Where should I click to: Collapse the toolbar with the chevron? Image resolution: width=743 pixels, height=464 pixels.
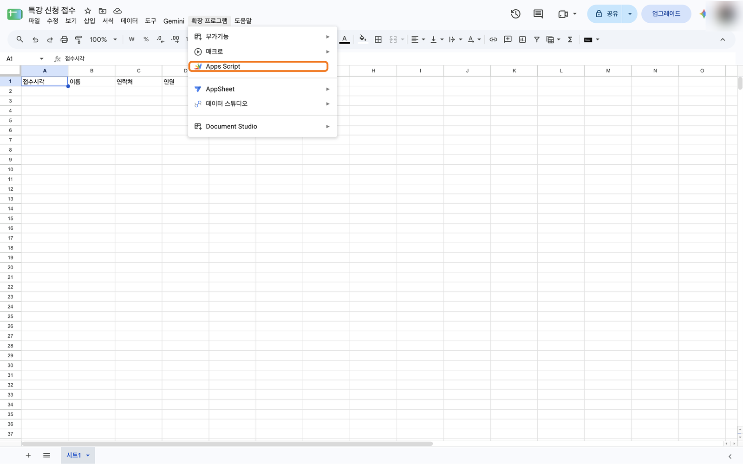point(723,39)
